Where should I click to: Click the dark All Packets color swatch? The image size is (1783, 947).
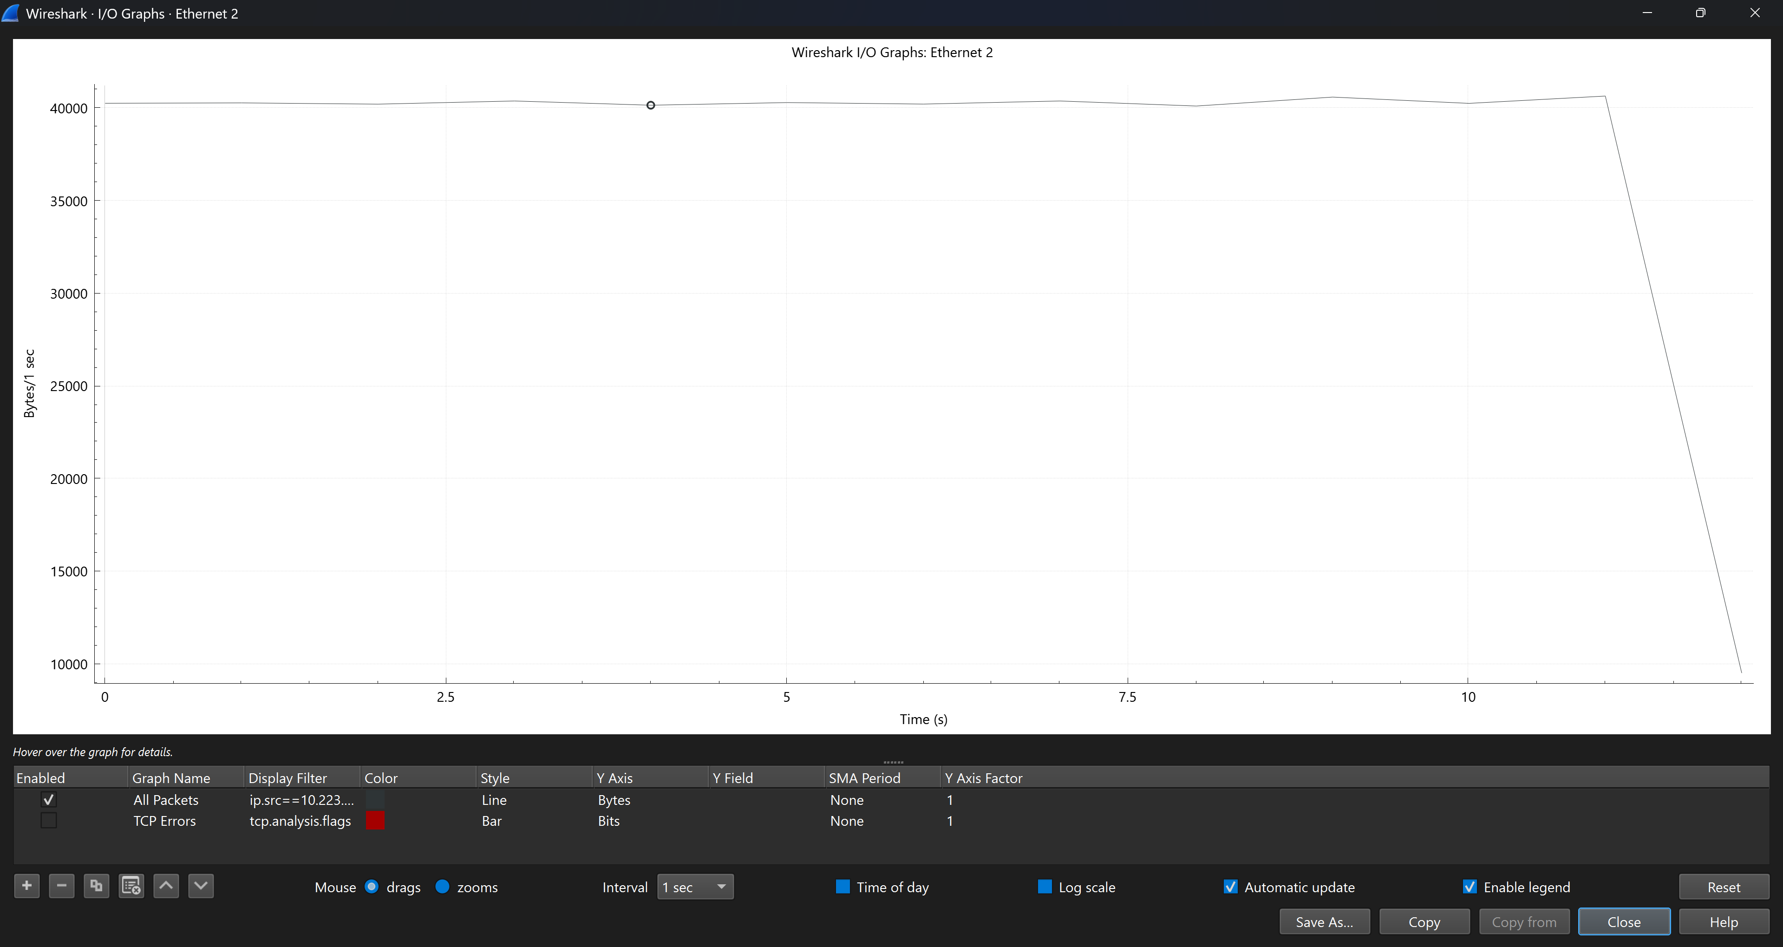[x=375, y=800]
